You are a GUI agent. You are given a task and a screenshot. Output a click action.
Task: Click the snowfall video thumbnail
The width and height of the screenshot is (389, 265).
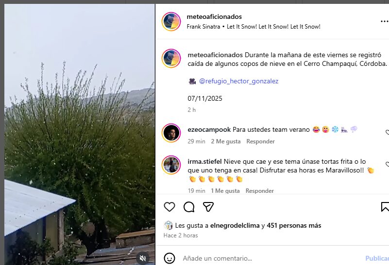click(80, 134)
